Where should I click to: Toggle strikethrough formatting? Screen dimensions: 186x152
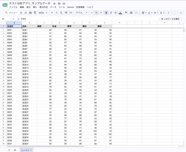[x=115, y=13]
